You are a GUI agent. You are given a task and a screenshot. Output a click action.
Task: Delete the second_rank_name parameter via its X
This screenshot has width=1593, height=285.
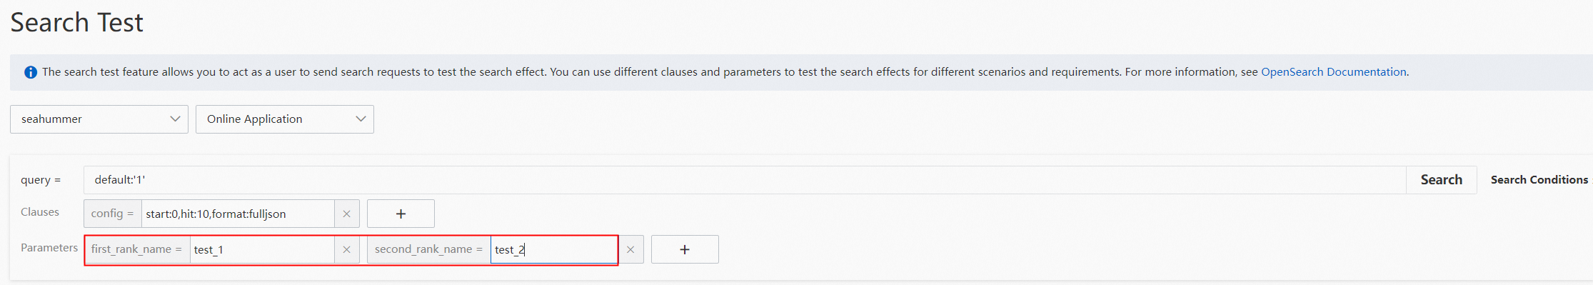(630, 249)
